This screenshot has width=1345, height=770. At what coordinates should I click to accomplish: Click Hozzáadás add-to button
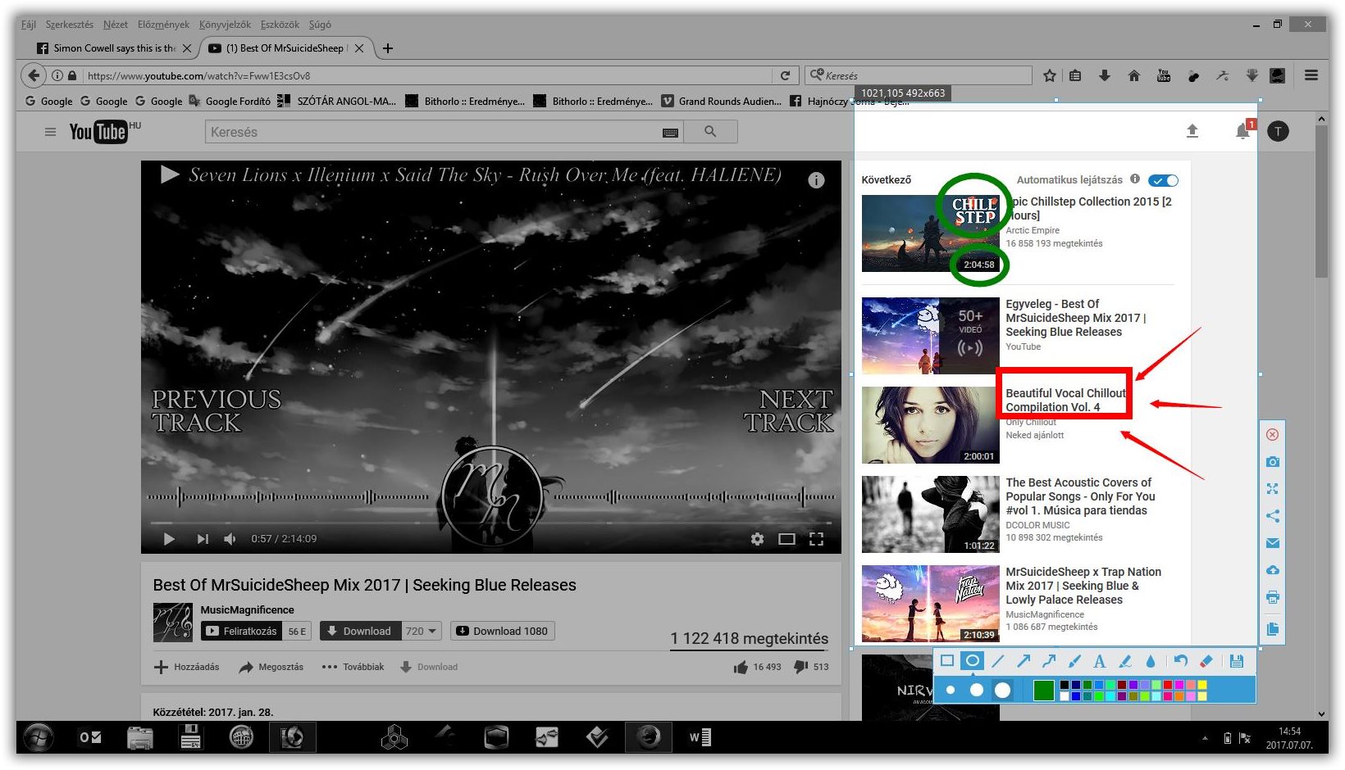click(187, 667)
